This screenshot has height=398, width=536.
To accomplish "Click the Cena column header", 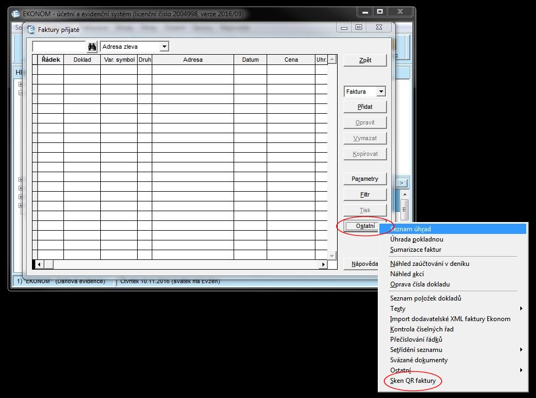I will [x=291, y=60].
